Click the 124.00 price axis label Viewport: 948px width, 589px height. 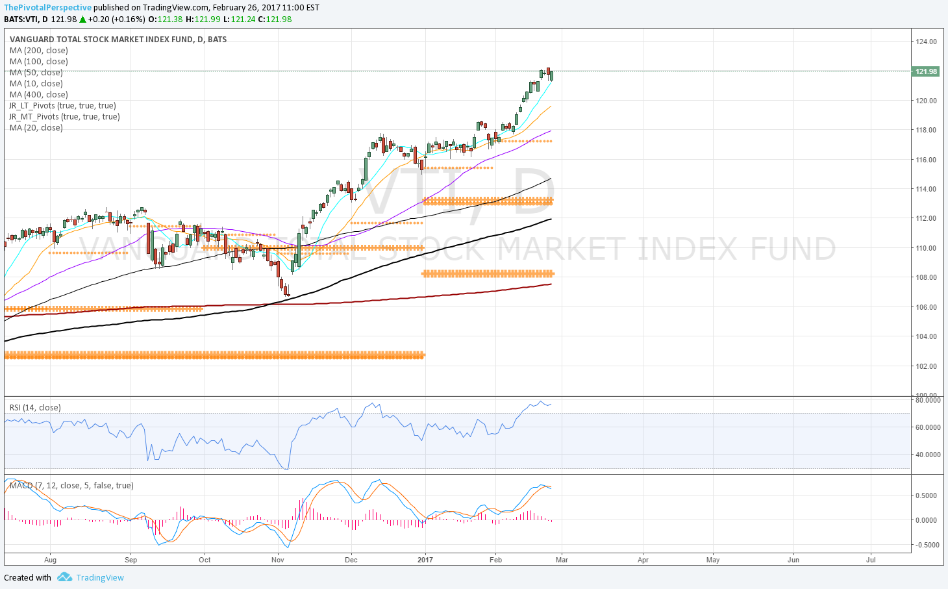coord(926,42)
